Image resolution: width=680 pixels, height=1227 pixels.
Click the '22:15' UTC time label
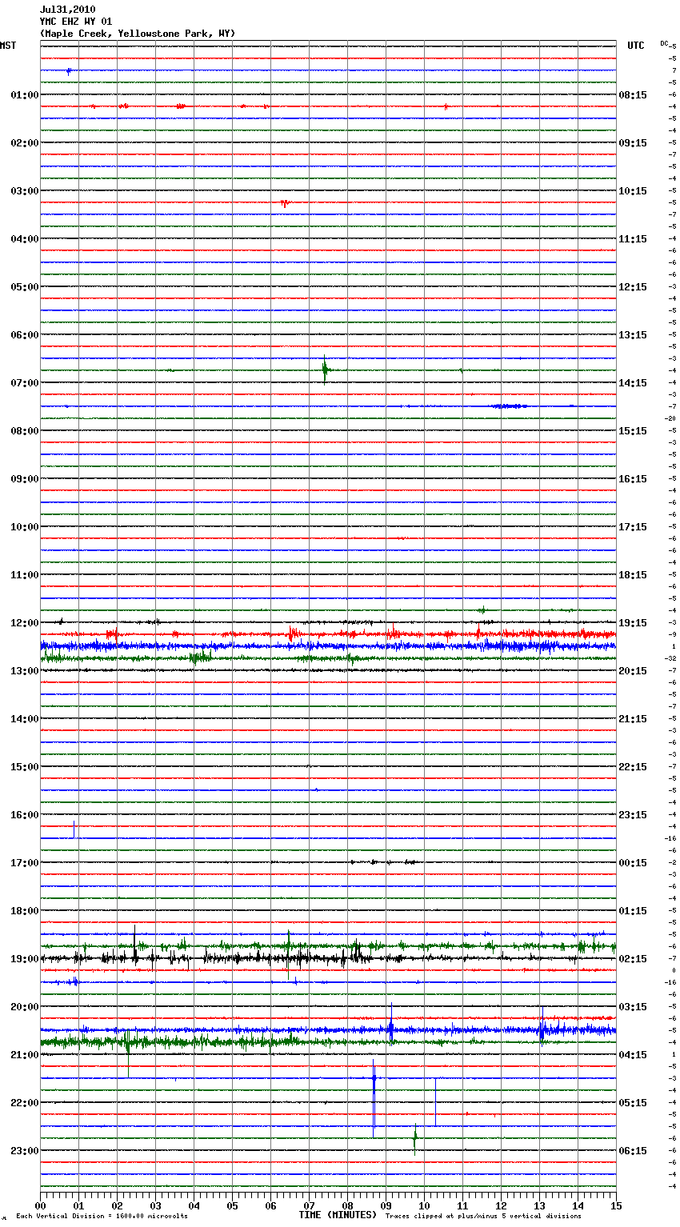633,767
